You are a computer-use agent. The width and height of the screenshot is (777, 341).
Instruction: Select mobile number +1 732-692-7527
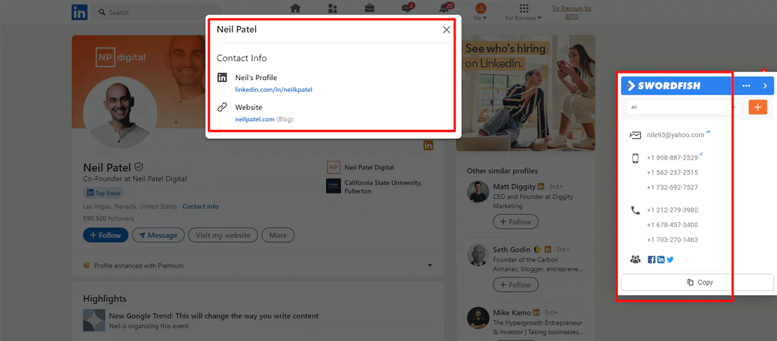(x=672, y=187)
